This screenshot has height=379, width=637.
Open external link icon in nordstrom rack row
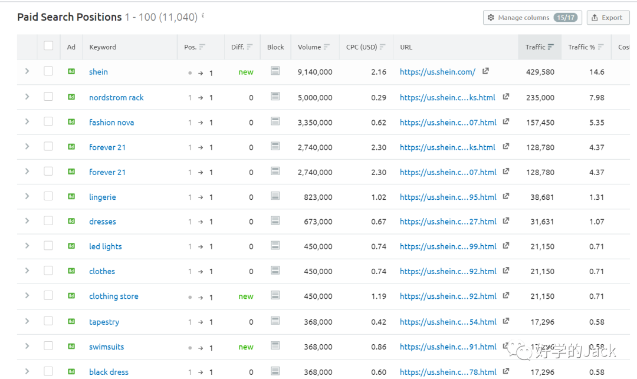click(x=505, y=97)
